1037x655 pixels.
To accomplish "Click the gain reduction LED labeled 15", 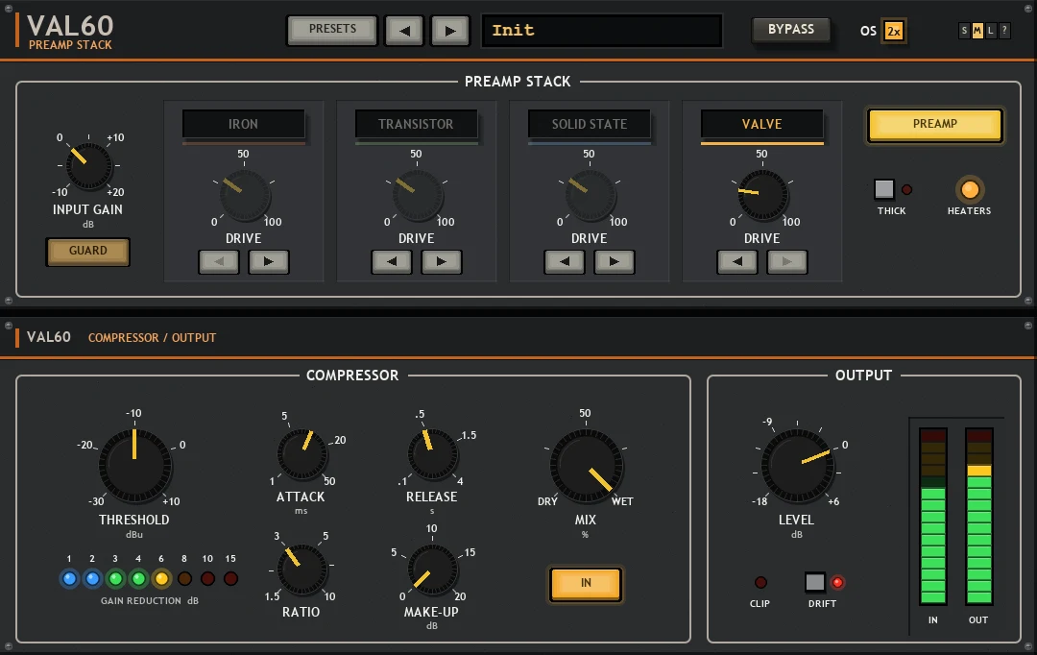I will [x=230, y=579].
